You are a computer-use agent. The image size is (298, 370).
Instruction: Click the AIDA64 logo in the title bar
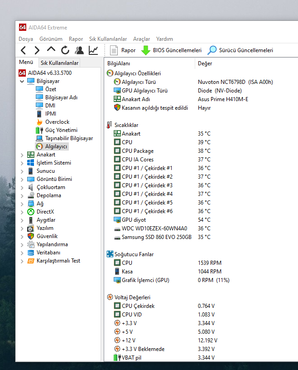click(x=23, y=27)
